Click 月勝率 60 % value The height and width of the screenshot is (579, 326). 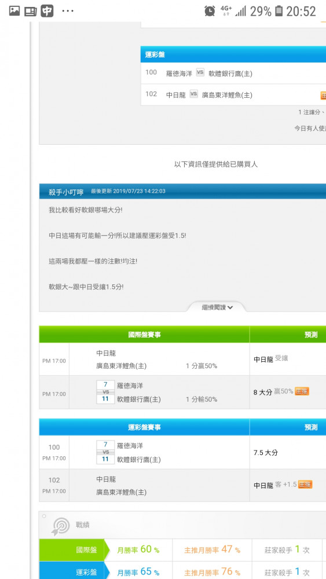pyautogui.click(x=138, y=550)
